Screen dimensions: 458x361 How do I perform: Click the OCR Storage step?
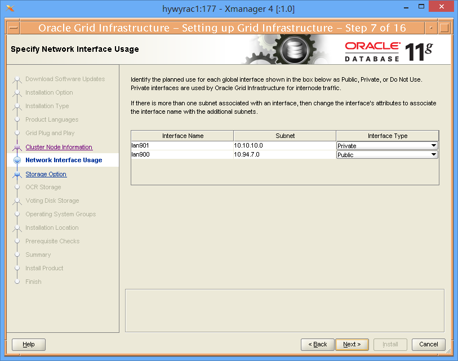click(43, 187)
